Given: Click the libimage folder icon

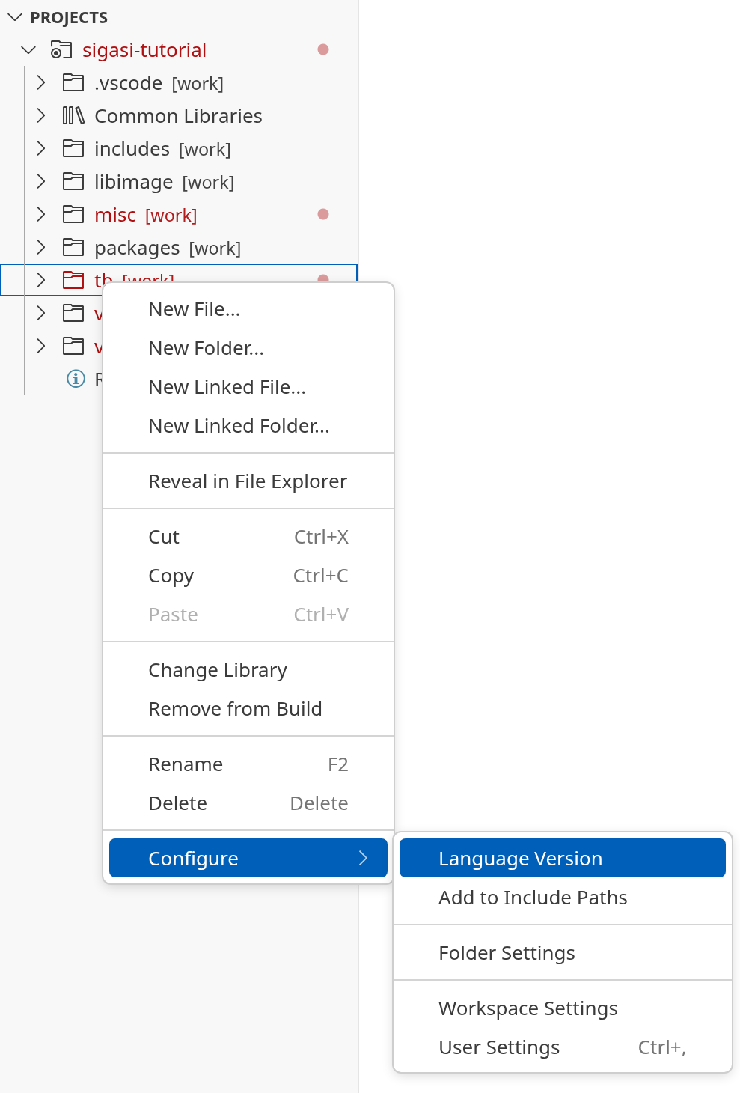Looking at the screenshot, I should (73, 182).
